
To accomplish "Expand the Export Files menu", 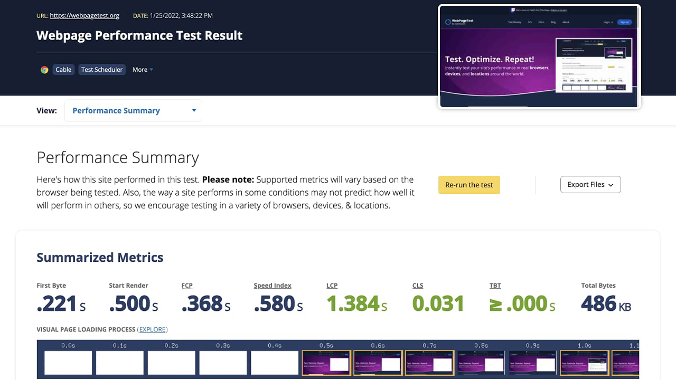I will click(x=590, y=185).
